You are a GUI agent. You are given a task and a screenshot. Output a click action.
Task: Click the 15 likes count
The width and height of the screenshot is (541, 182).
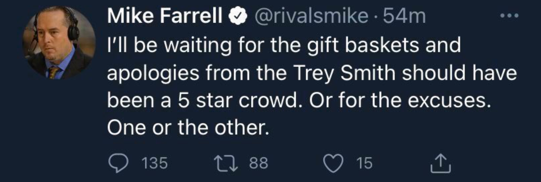[364, 163]
